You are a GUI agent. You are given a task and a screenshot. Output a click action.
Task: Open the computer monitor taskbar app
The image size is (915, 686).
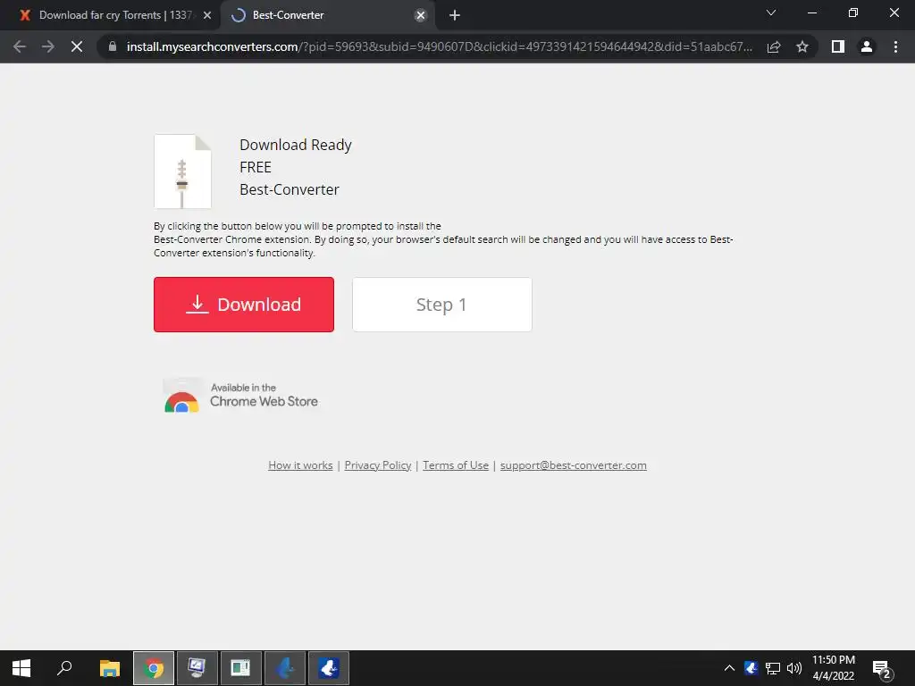click(x=197, y=668)
